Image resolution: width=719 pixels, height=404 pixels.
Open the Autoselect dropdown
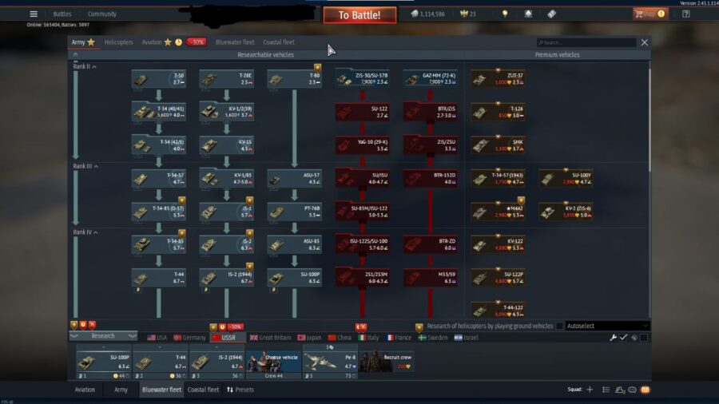(x=607, y=326)
